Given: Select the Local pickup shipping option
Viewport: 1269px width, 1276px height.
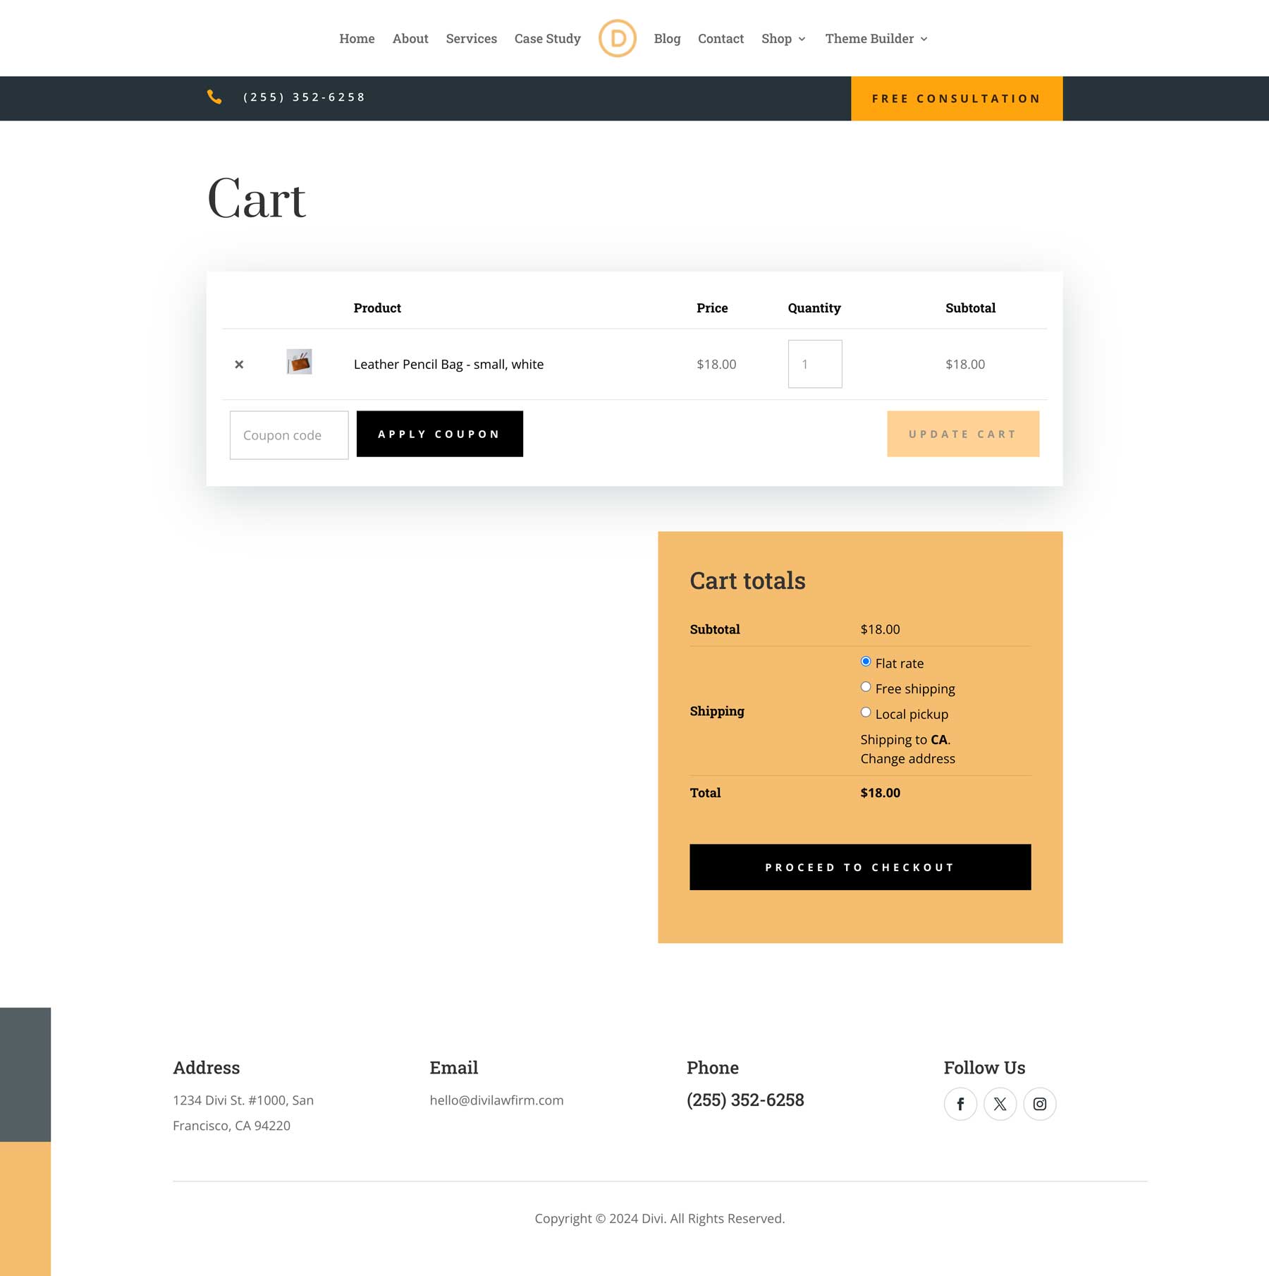Looking at the screenshot, I should [x=866, y=712].
